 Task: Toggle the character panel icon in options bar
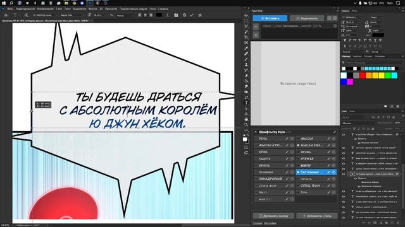pyautogui.click(x=176, y=15)
